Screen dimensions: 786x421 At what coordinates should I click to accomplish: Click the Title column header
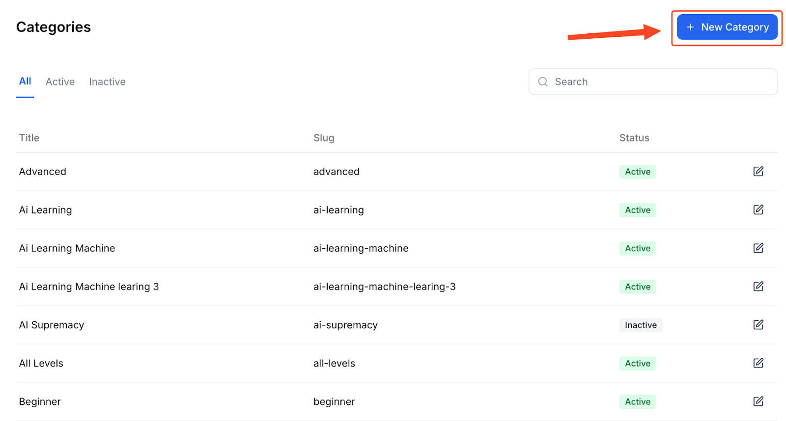pos(29,138)
